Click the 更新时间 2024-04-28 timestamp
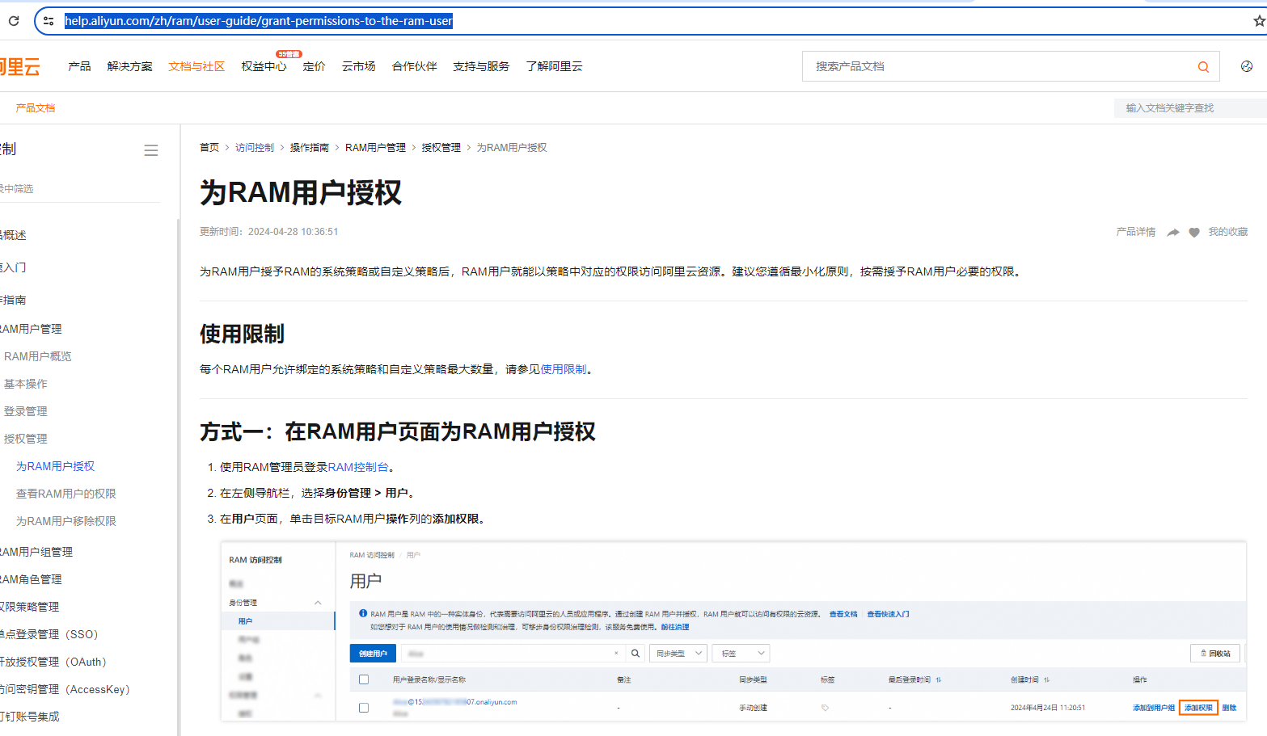 (x=269, y=232)
